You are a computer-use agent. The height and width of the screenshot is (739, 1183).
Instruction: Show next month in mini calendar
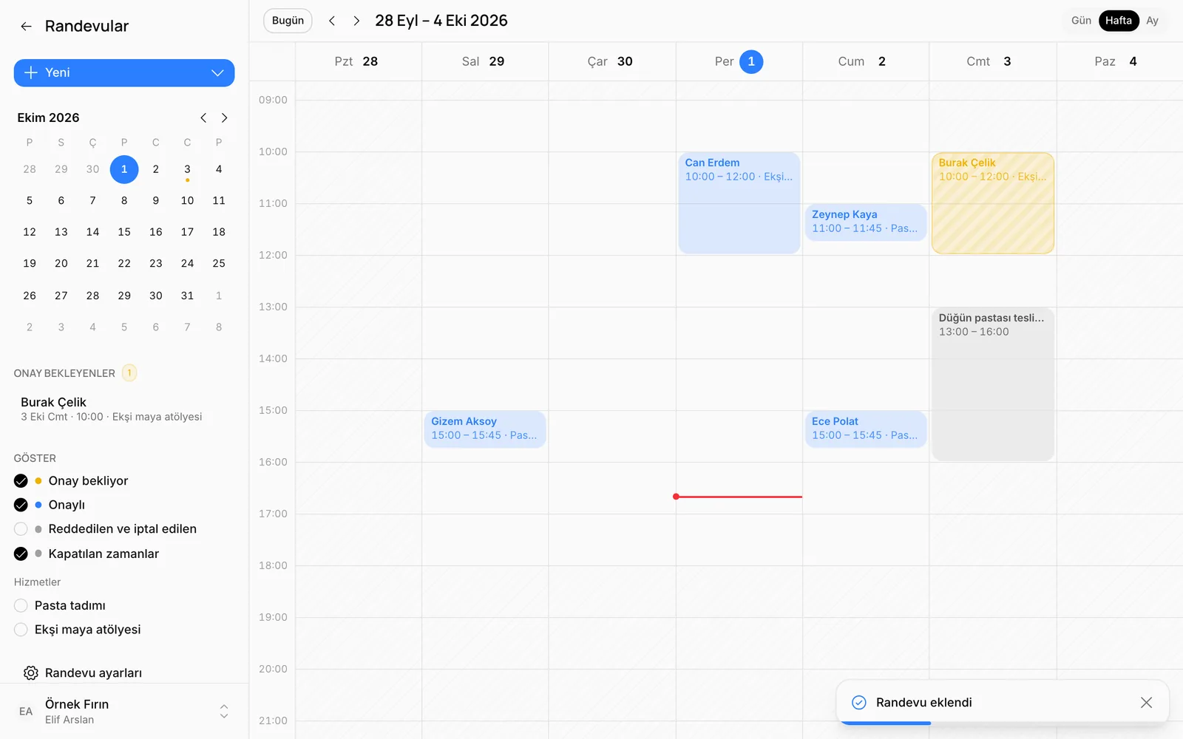[224, 118]
